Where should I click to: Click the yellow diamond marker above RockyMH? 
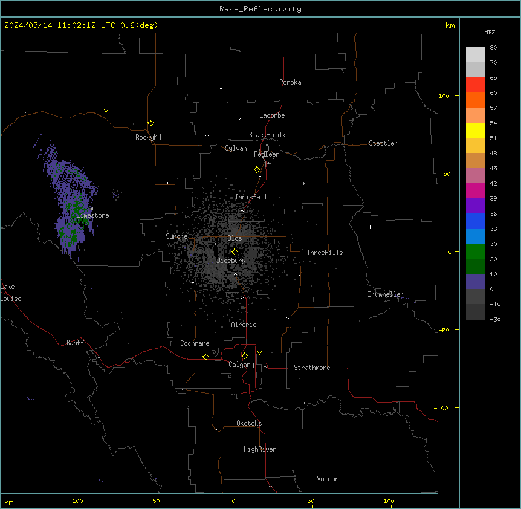point(151,123)
